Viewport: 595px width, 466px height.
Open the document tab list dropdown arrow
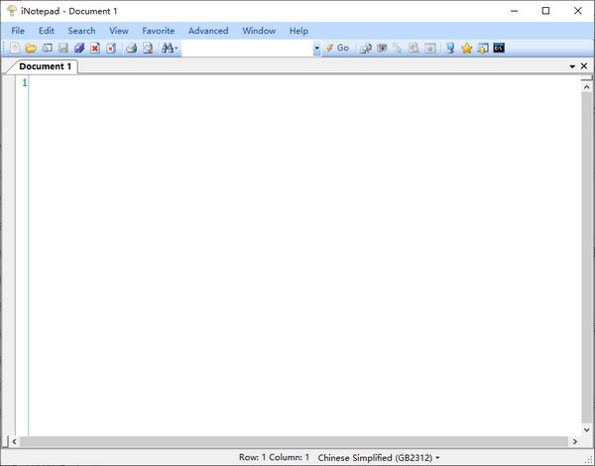point(571,66)
